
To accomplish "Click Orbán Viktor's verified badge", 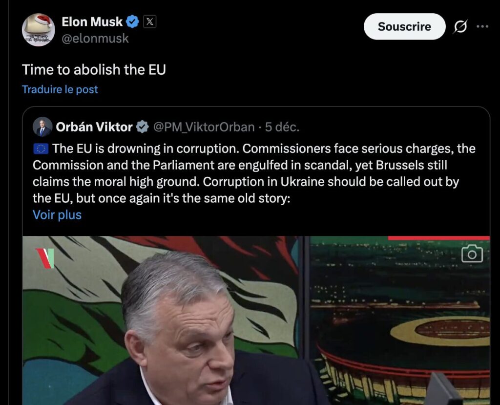I will [142, 127].
